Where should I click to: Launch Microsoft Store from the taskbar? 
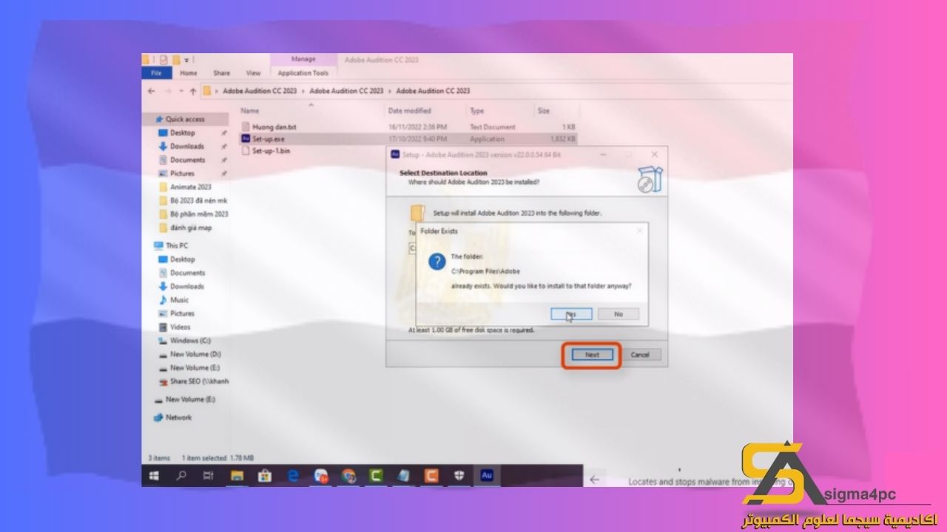click(x=264, y=477)
